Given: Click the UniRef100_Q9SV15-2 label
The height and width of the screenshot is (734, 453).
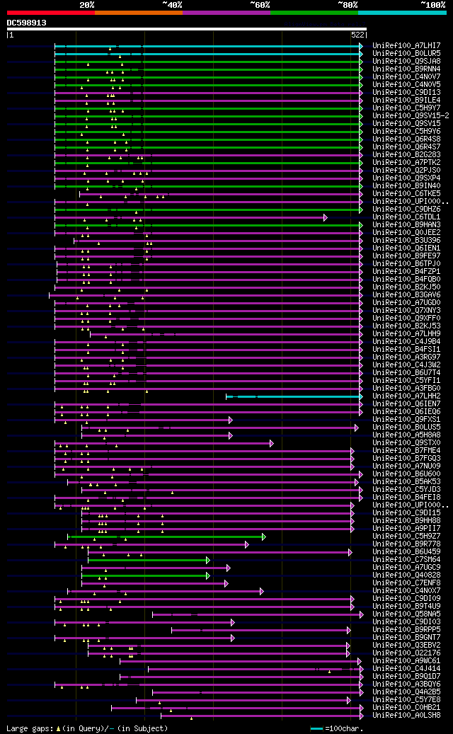Looking at the screenshot, I should coord(411,116).
